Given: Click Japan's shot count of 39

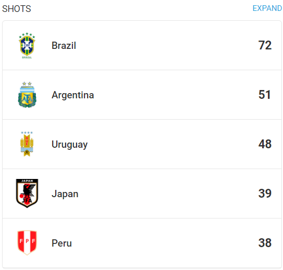Looking at the screenshot, I should (x=265, y=194).
